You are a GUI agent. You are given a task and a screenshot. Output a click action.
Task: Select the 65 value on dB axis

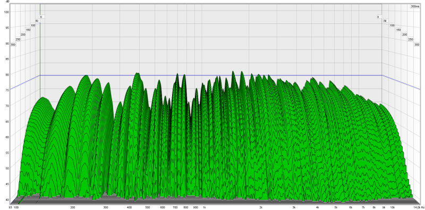point(7,121)
